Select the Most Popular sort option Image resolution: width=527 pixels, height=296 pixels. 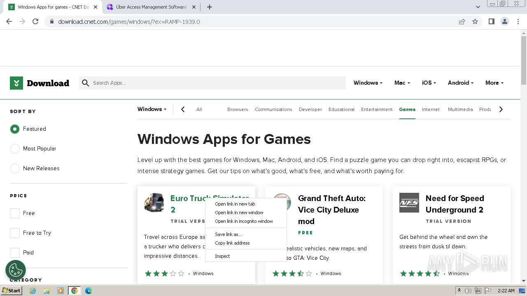pos(15,149)
